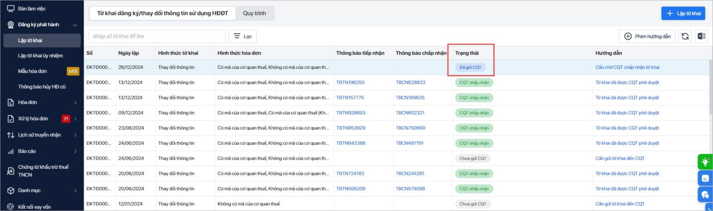Click the refresh icon next to Phim hướng dẫn
This screenshot has height=211, width=713.
click(685, 36)
